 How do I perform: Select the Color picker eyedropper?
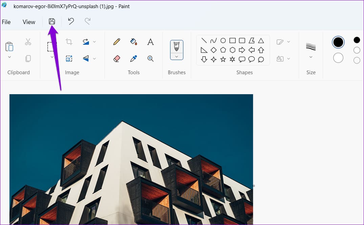tap(134, 59)
